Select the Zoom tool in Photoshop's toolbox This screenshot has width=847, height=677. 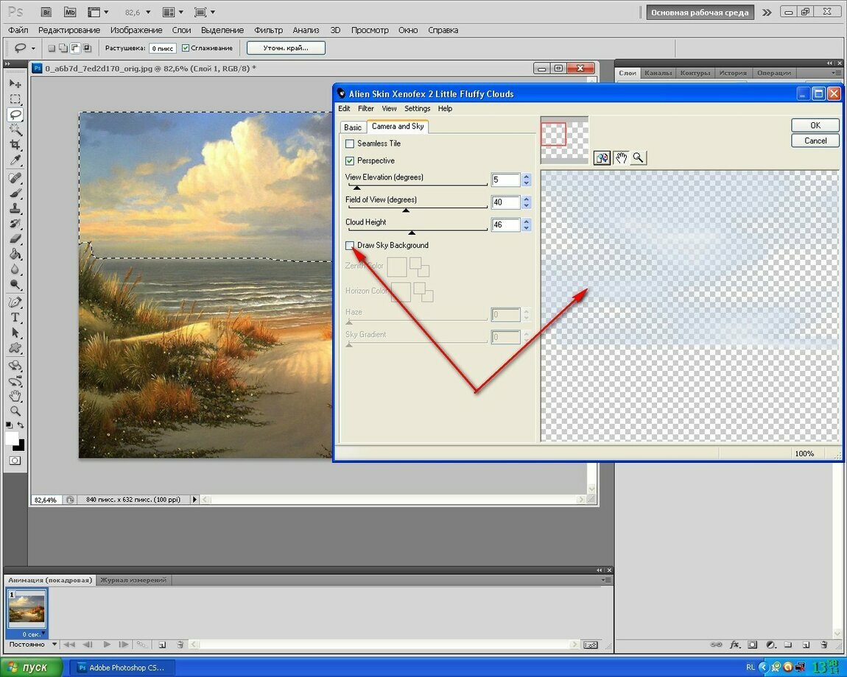[15, 411]
